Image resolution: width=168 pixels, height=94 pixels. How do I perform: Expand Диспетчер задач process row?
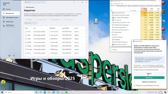tap(111, 37)
